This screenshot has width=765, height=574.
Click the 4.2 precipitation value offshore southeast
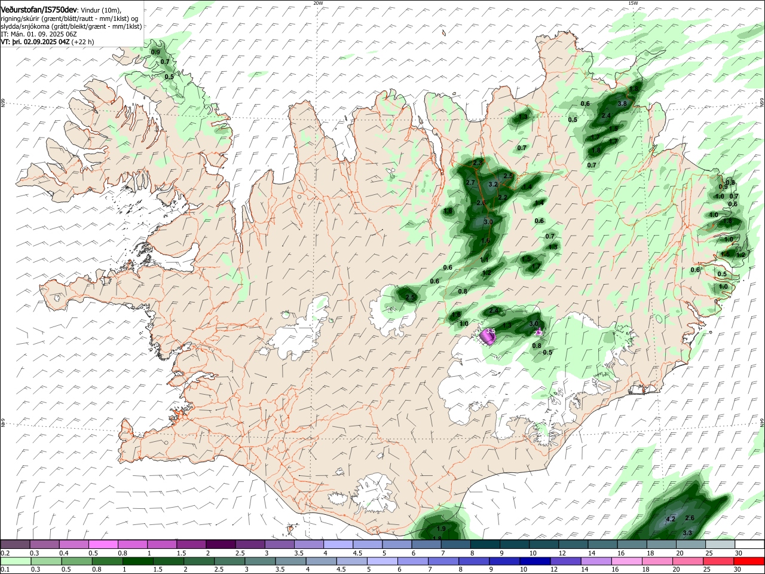coord(671,519)
